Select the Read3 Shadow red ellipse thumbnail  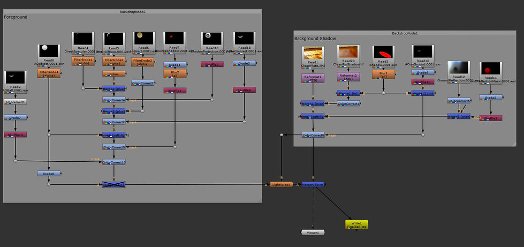pyautogui.click(x=383, y=55)
